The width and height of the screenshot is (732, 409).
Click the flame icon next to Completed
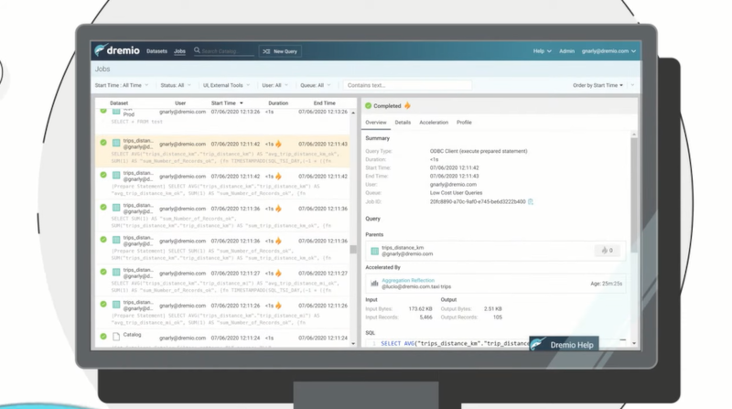pos(407,105)
